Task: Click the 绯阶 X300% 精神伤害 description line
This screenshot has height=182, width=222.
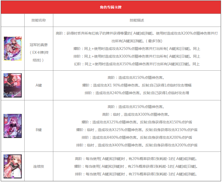Action: tap(137, 56)
